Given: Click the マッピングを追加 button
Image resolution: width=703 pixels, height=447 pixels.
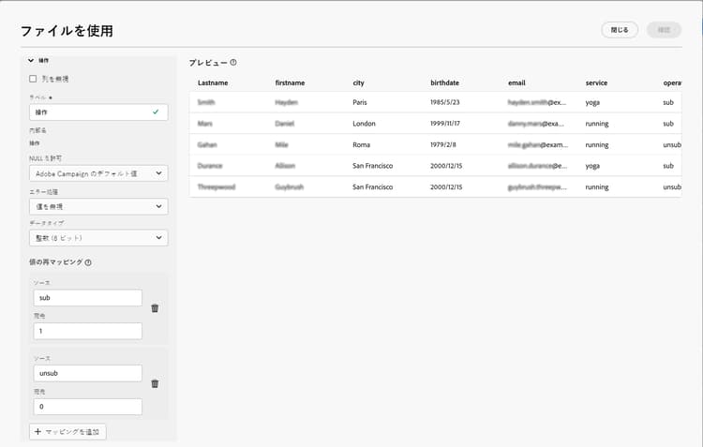Looking at the screenshot, I should pos(67,432).
